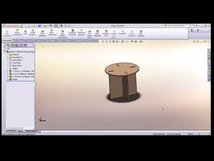Open the Insert Components dropdown arrow
214x161 pixels.
click(x=17, y=38)
